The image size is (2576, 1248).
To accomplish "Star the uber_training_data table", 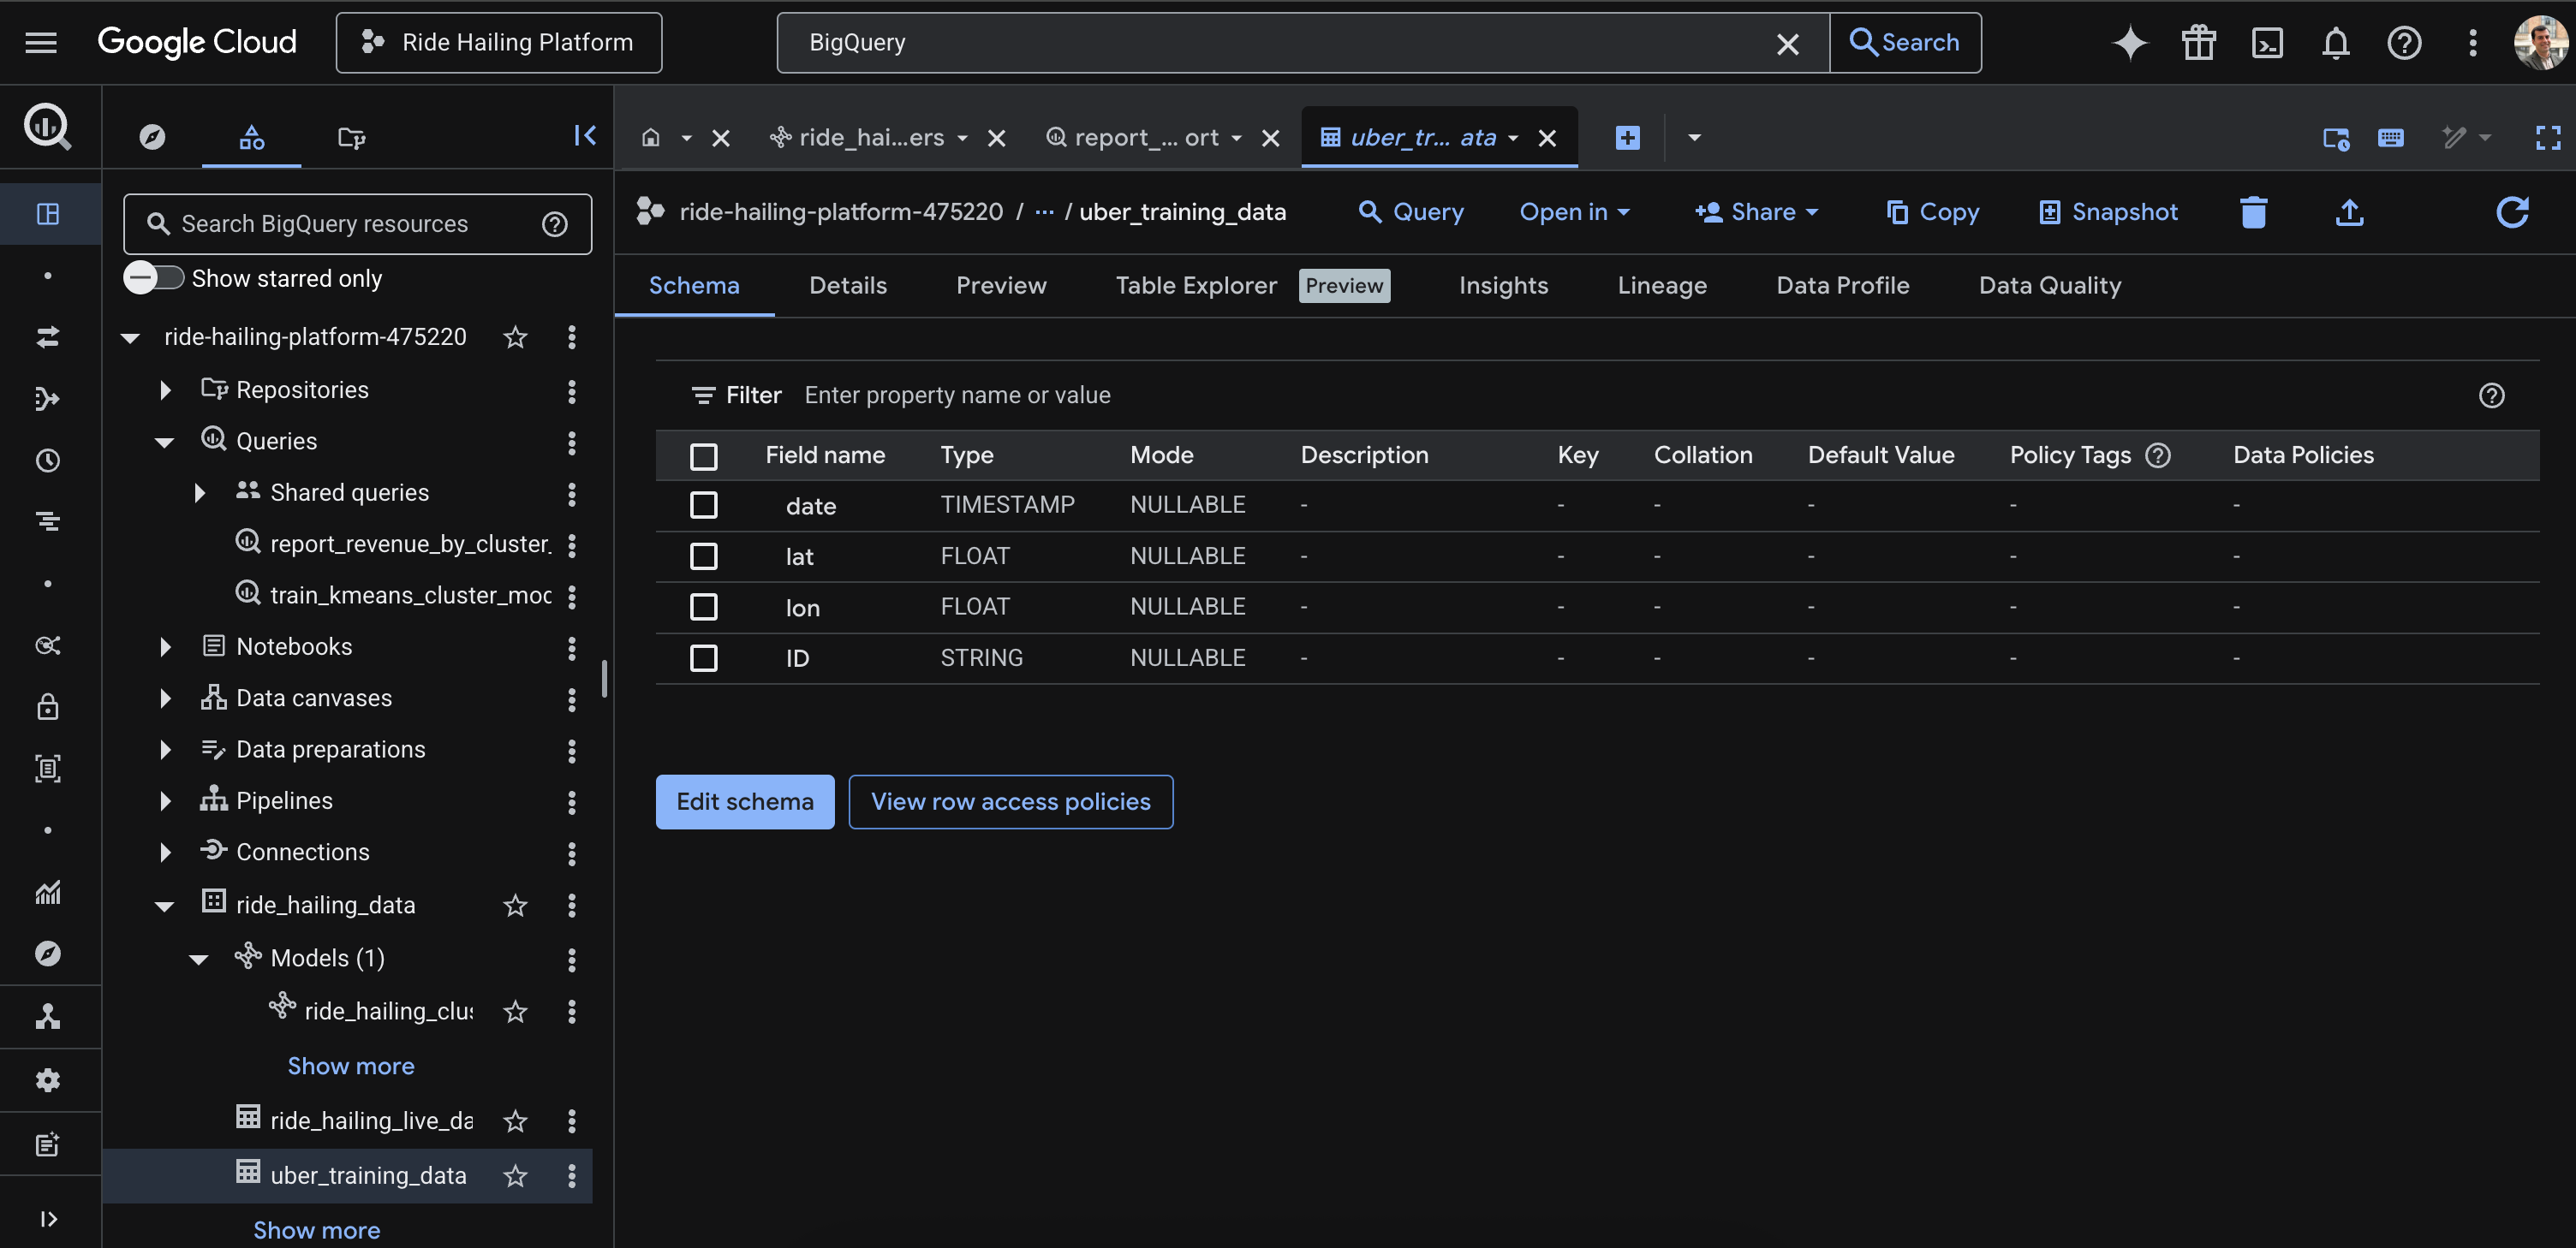I will click(515, 1176).
